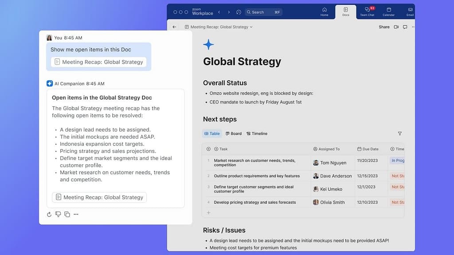The height and width of the screenshot is (255, 454).
Task: Switch to the Board view
Action: point(233,134)
